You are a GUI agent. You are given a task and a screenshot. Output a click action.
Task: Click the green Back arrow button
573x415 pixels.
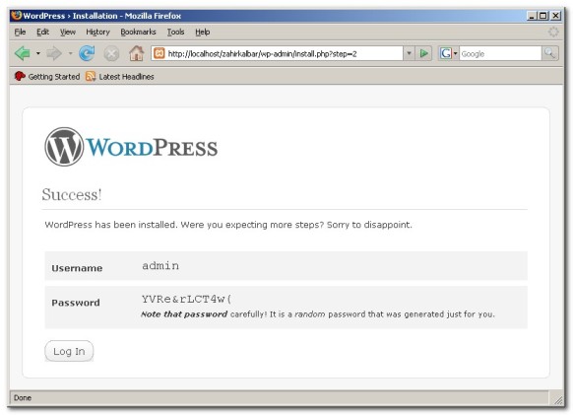(x=23, y=54)
